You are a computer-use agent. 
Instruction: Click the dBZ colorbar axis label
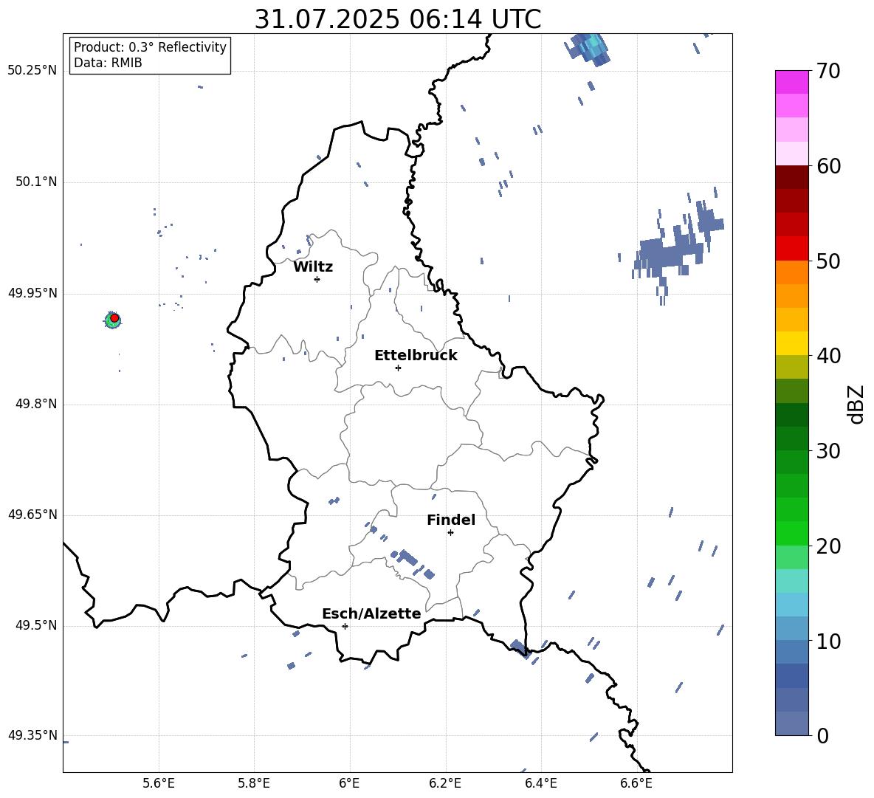[x=856, y=405]
